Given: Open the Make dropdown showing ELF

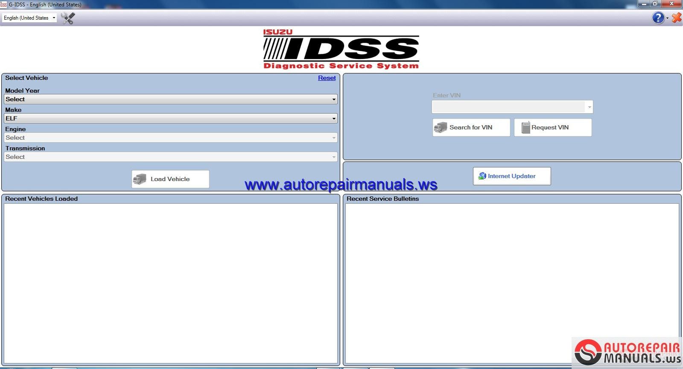Looking at the screenshot, I should pyautogui.click(x=170, y=118).
